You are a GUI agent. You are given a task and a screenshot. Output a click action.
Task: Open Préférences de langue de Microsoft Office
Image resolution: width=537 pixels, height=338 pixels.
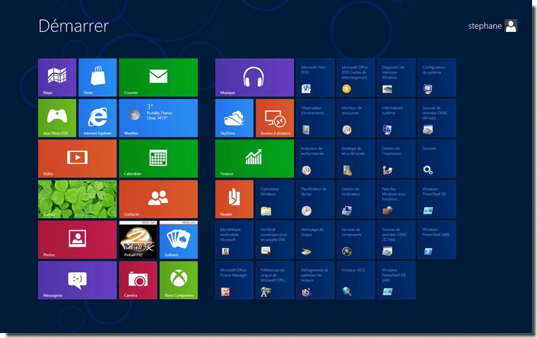point(275,280)
